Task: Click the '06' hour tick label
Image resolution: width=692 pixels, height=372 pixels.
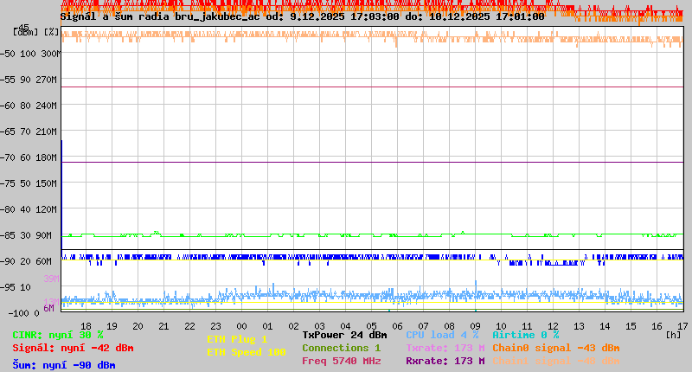Action: 397,326
